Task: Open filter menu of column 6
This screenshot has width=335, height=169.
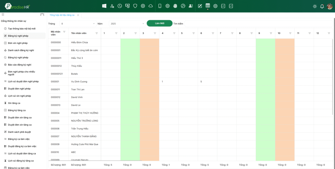Action: pyautogui.click(x=213, y=33)
